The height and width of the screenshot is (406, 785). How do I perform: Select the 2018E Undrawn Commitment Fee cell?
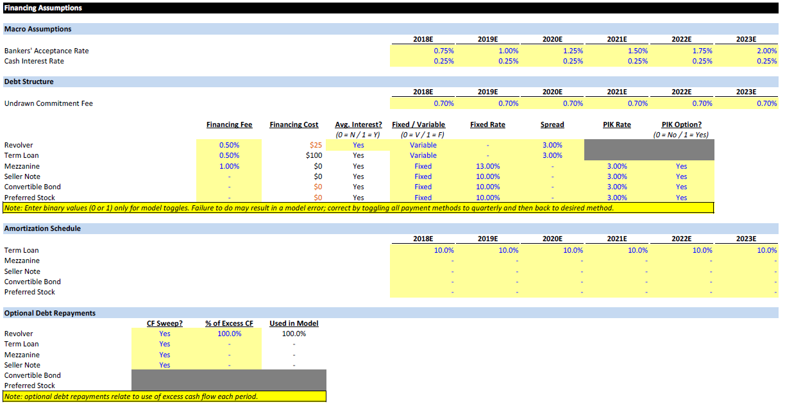point(422,103)
